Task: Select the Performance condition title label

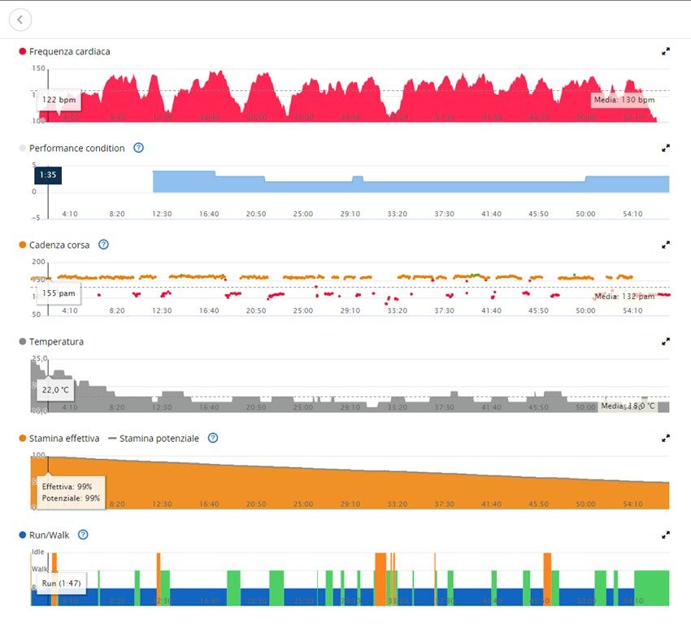Action: tap(76, 148)
